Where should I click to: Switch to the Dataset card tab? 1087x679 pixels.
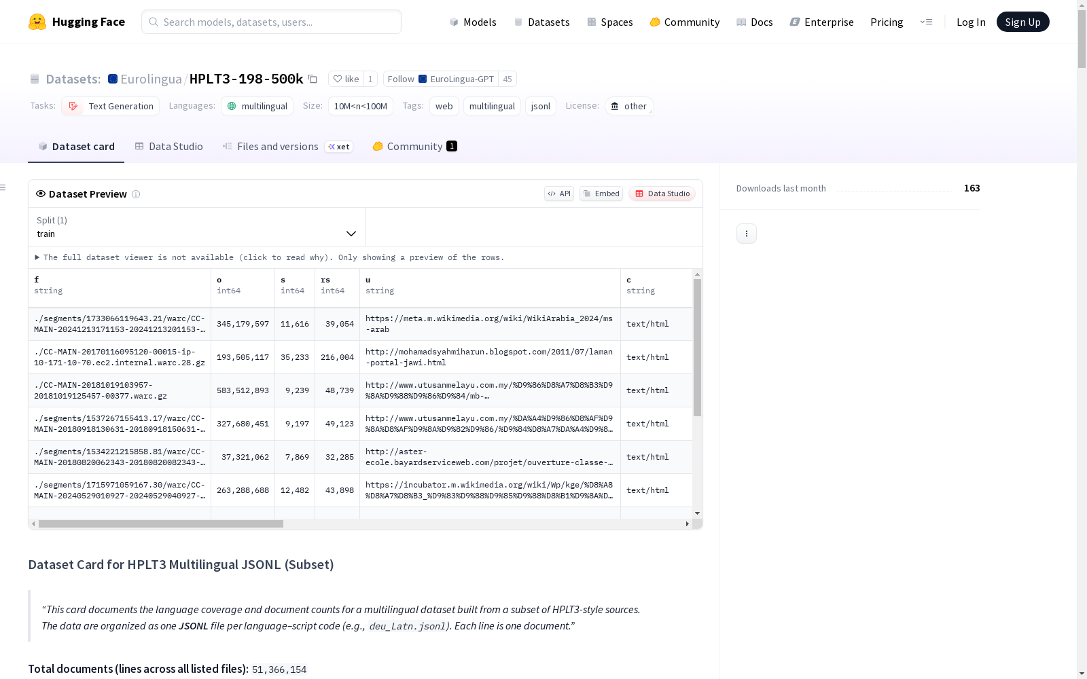(x=76, y=147)
